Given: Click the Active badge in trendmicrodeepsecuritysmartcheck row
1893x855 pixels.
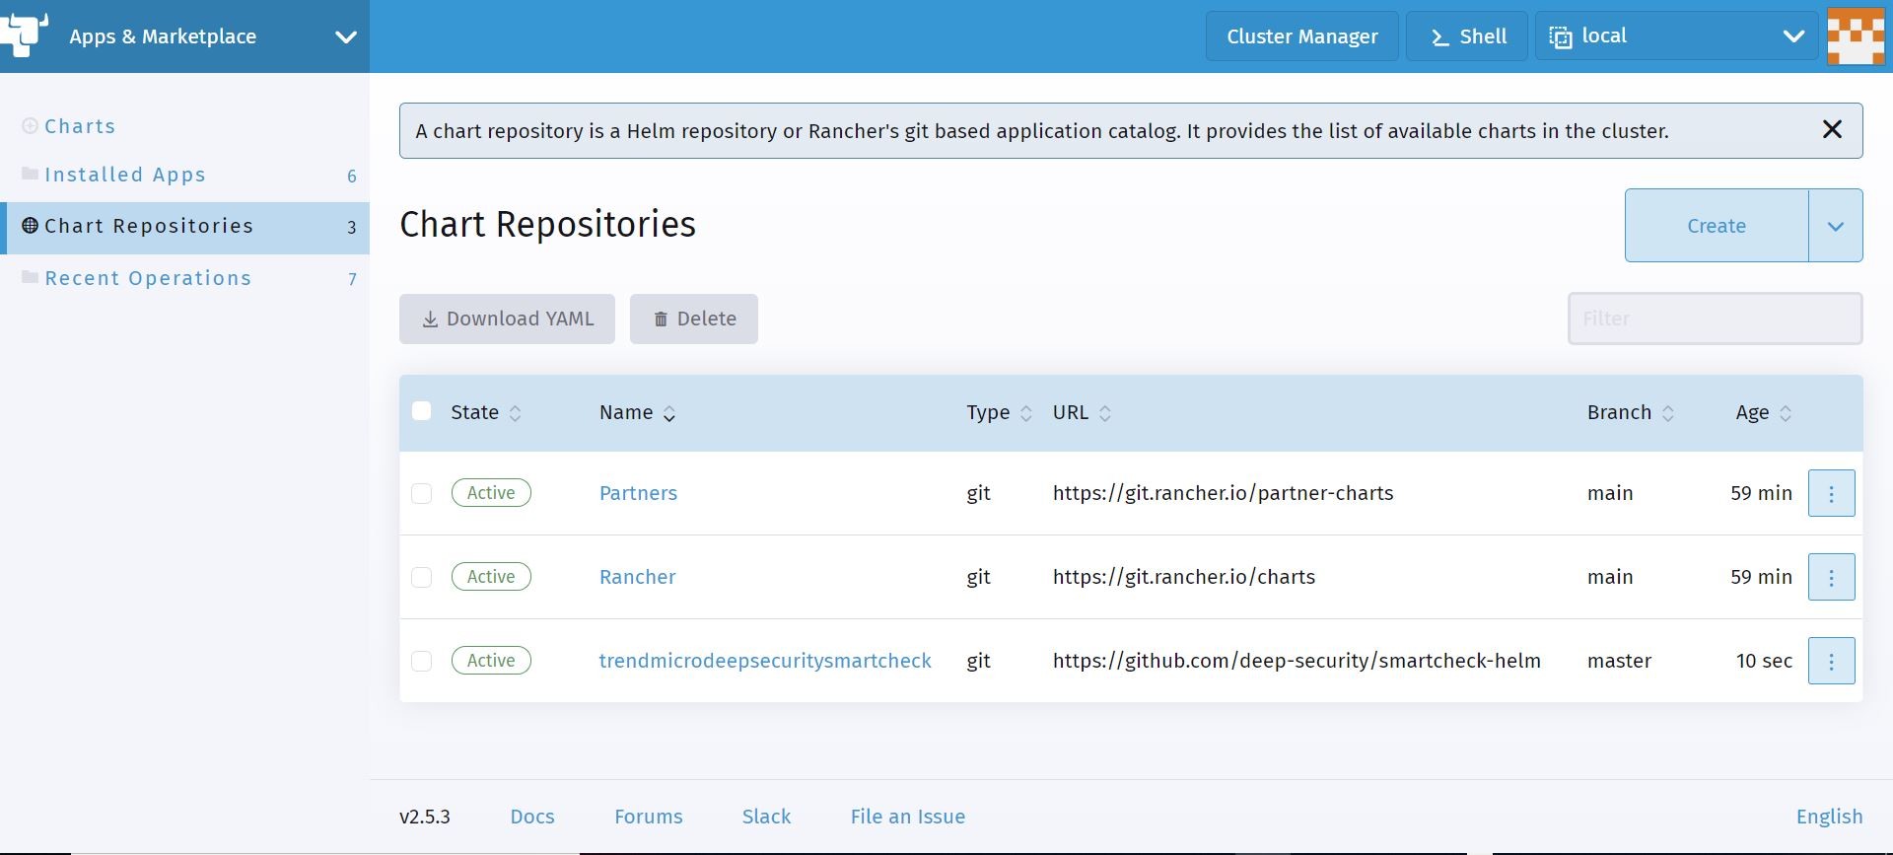Looking at the screenshot, I should (x=491, y=661).
